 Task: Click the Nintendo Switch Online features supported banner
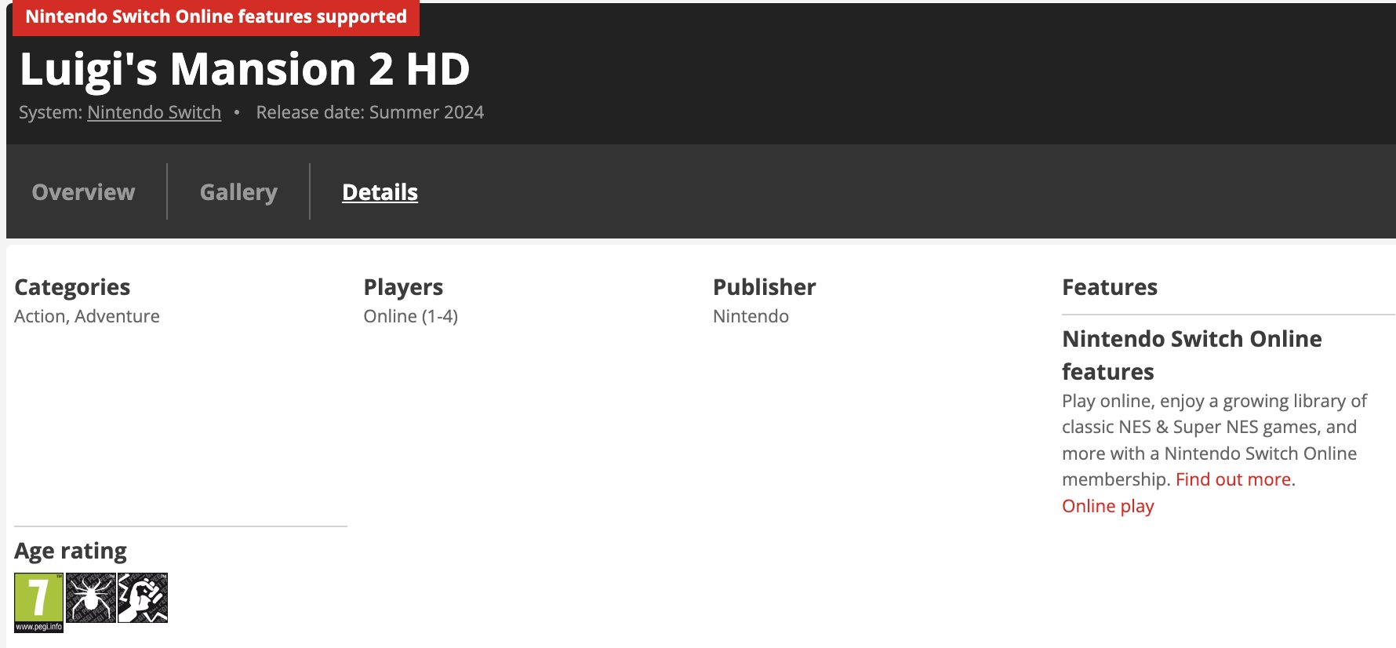tap(216, 17)
